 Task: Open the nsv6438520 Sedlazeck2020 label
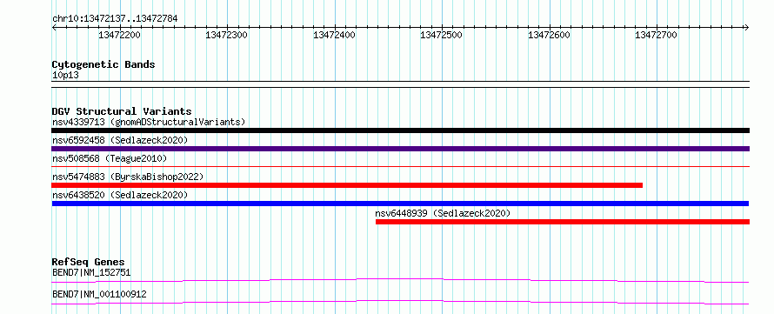[120, 195]
